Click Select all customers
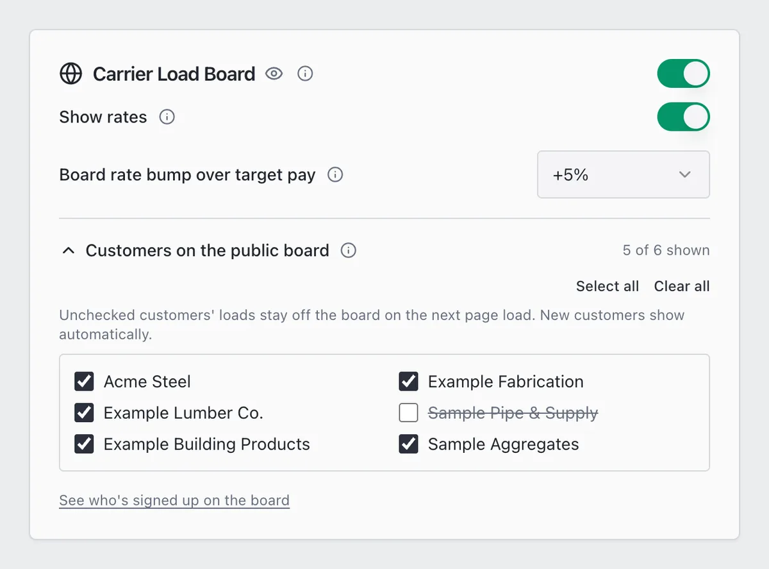The width and height of the screenshot is (769, 569). point(607,286)
